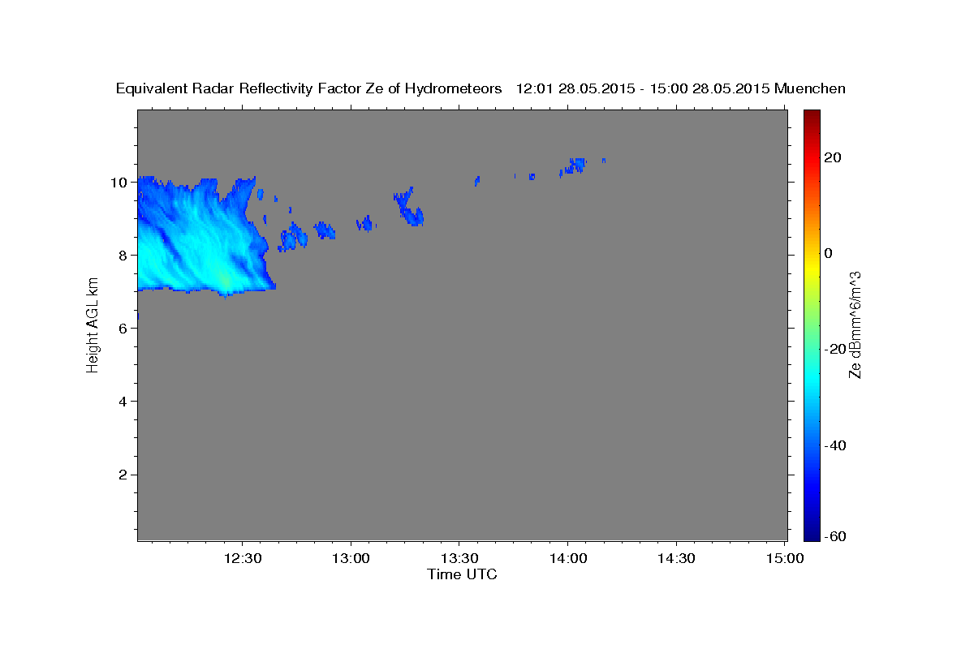Click the 'Time UTC' axis label
This screenshot has height=649, width=974.
[x=462, y=574]
